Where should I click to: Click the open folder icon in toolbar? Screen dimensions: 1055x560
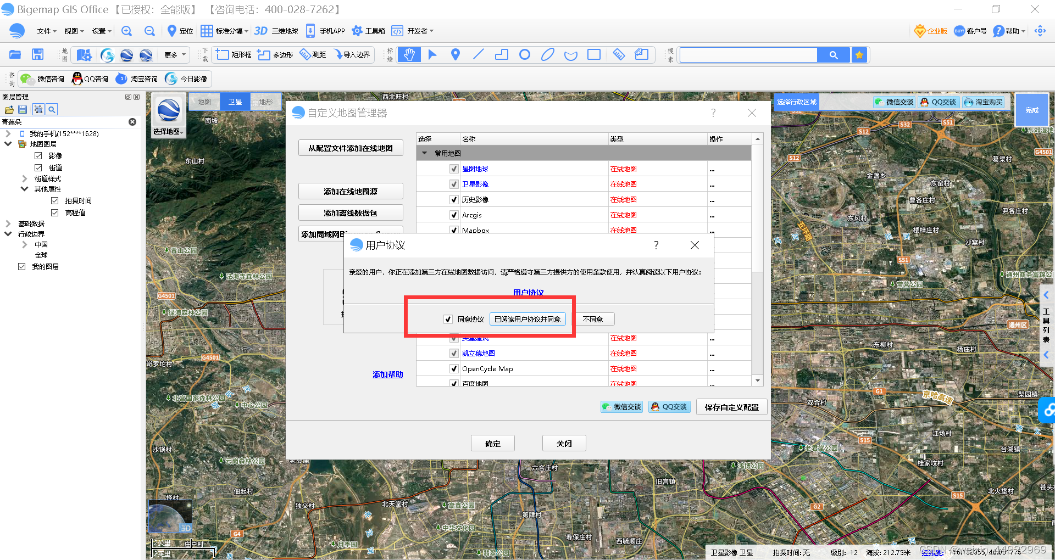pos(15,54)
